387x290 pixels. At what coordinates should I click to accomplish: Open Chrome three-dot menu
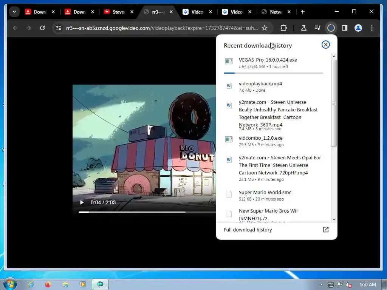coord(372,28)
